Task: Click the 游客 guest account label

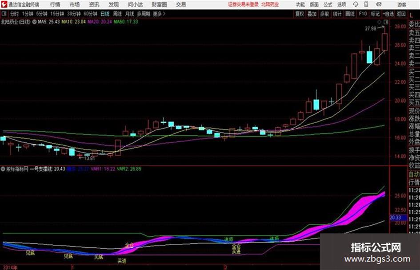Action: point(401,4)
